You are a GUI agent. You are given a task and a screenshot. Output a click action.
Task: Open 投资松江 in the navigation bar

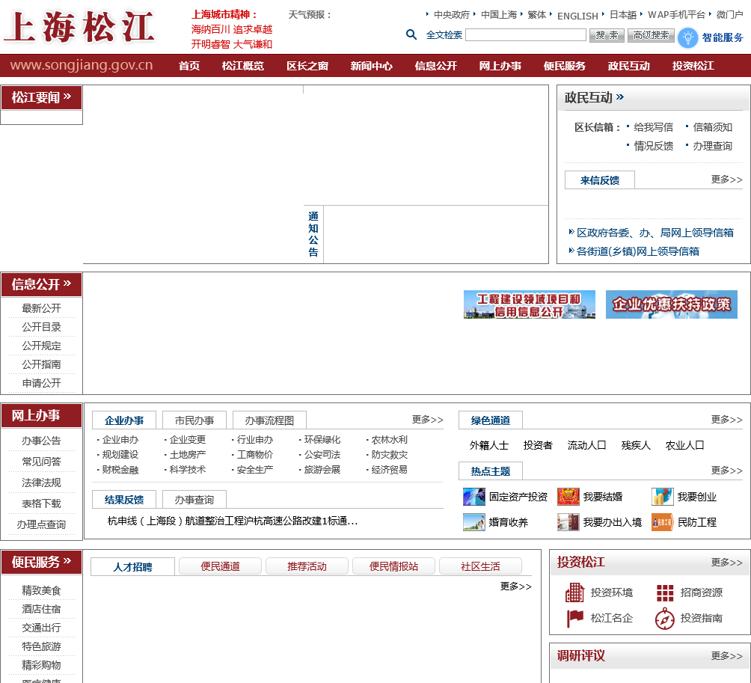[x=693, y=66]
